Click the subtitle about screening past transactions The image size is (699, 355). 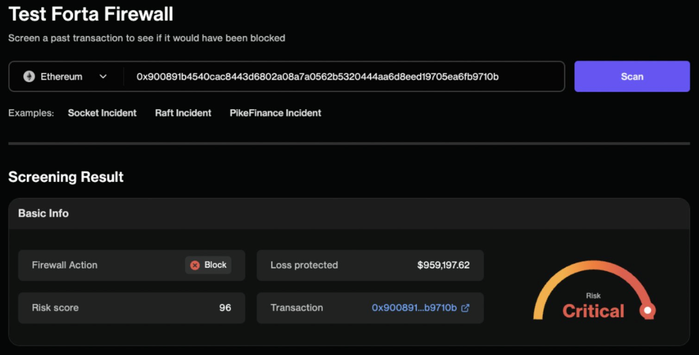(x=147, y=38)
